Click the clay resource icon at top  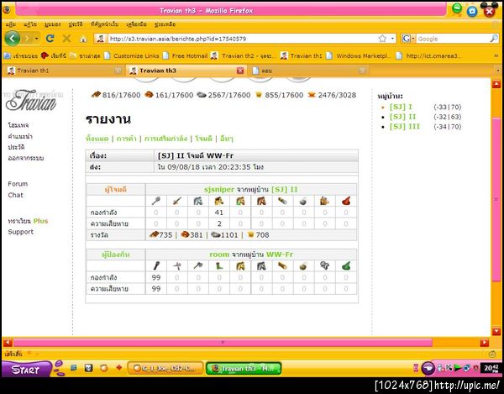149,94
